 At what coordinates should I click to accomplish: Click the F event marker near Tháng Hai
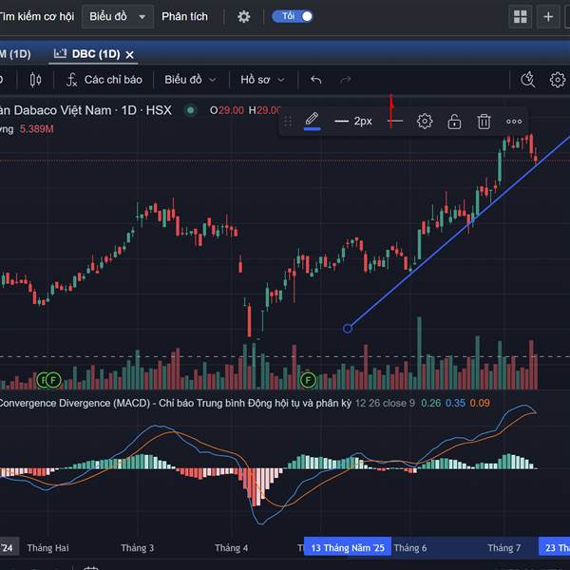(53, 380)
